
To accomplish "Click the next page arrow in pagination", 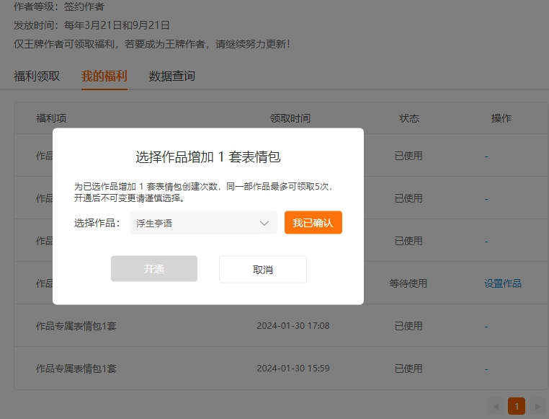I will 537,406.
